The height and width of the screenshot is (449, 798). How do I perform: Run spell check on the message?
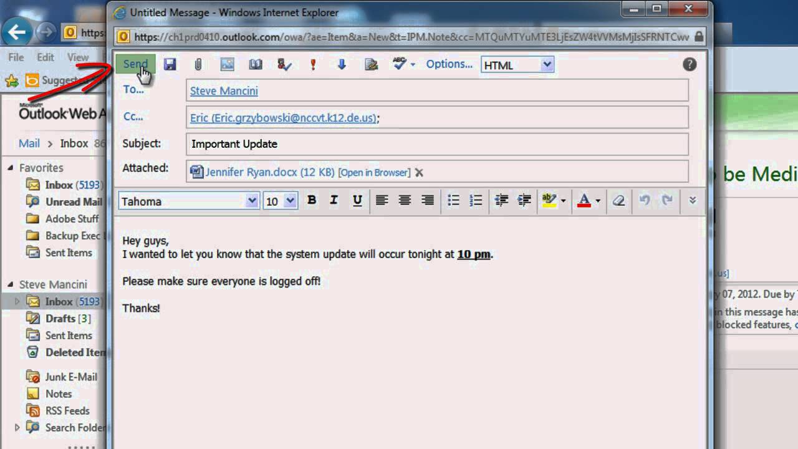(x=399, y=64)
